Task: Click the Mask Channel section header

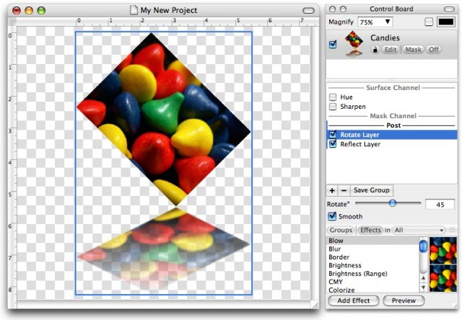Action: pos(393,116)
